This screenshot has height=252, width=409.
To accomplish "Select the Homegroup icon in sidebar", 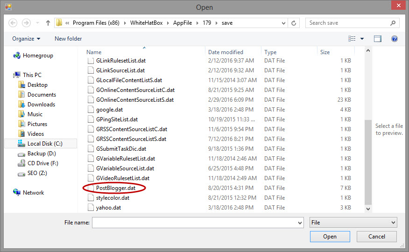I will (17, 56).
